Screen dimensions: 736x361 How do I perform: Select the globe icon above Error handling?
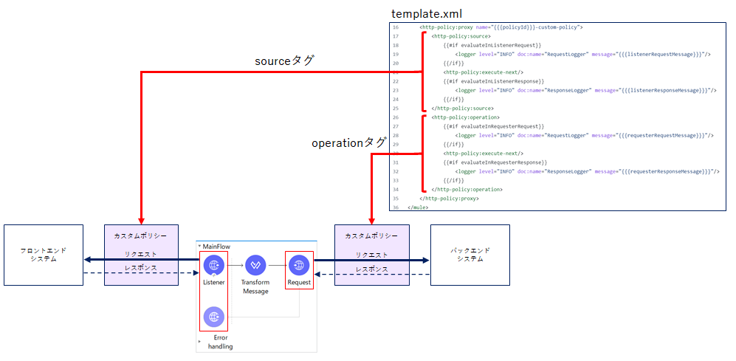point(213,317)
